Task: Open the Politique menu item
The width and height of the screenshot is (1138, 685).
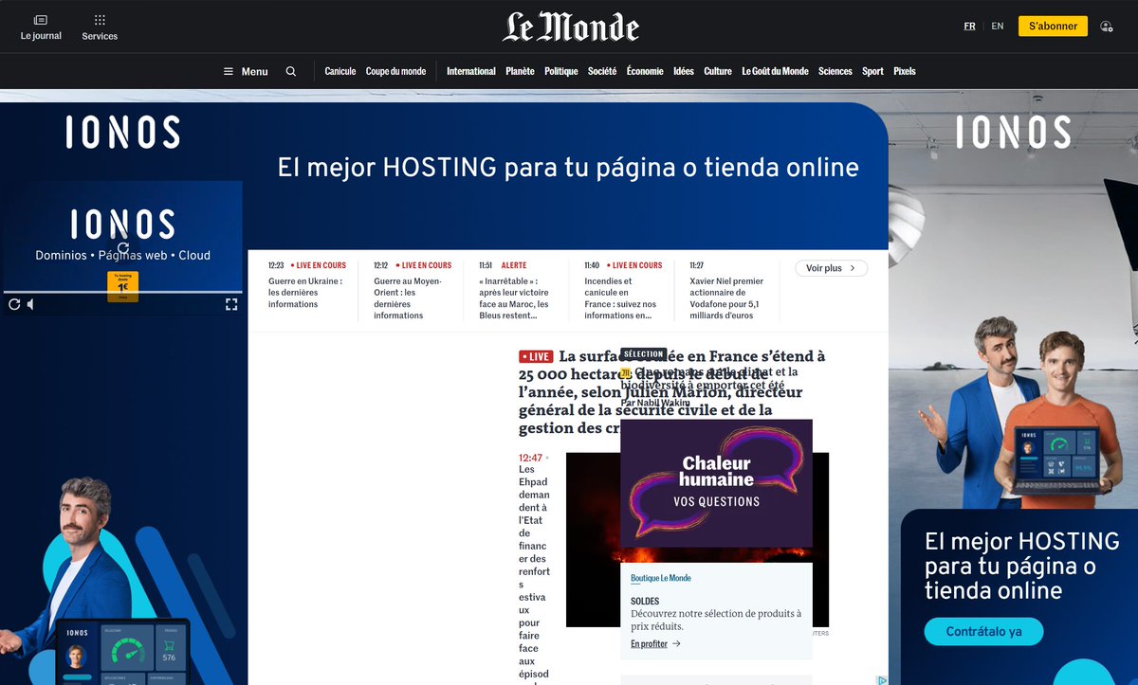Action: pos(561,71)
